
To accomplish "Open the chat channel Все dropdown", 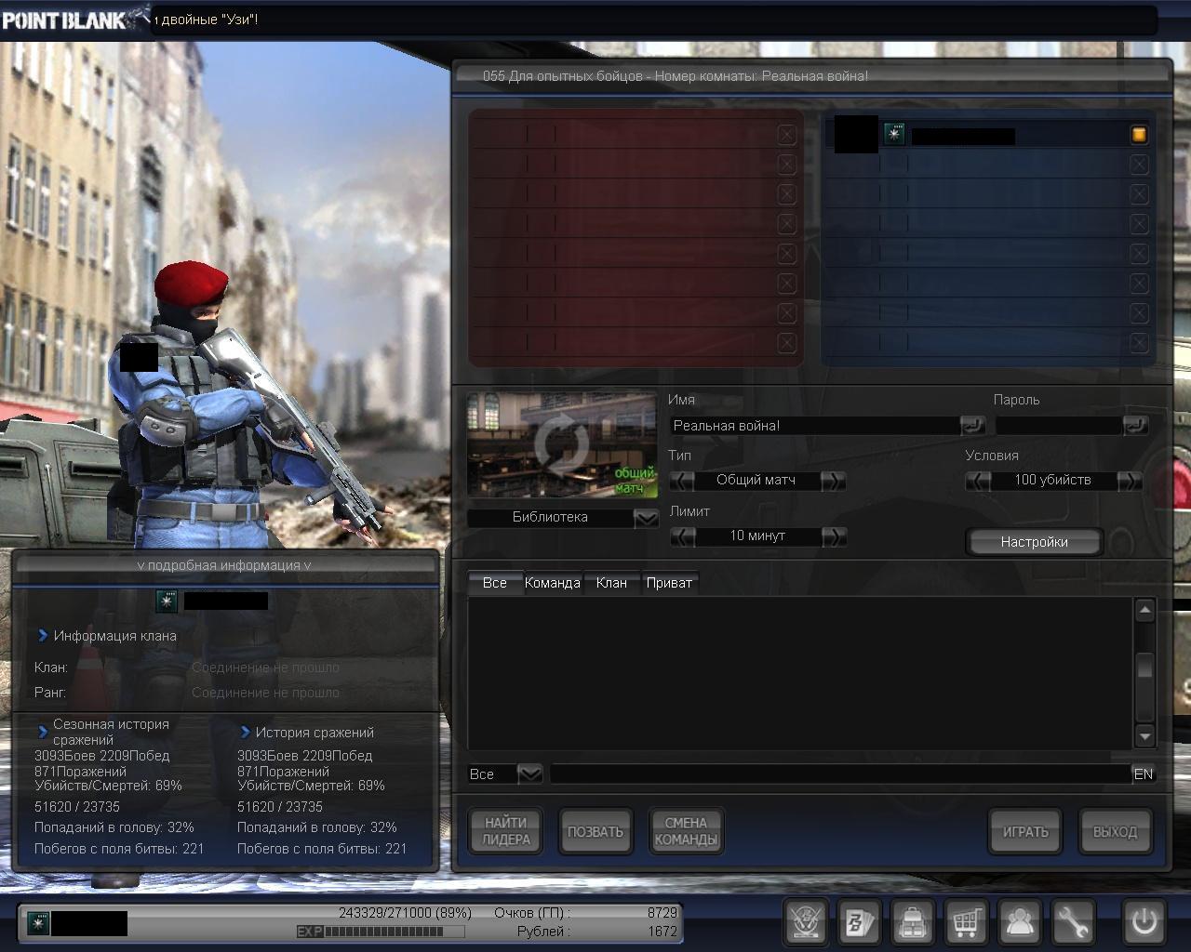I will (529, 773).
